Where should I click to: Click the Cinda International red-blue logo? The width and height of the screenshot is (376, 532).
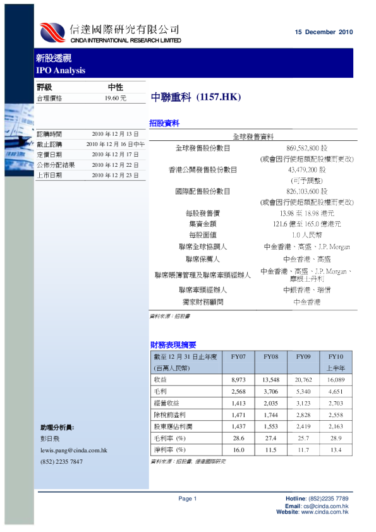(52, 32)
